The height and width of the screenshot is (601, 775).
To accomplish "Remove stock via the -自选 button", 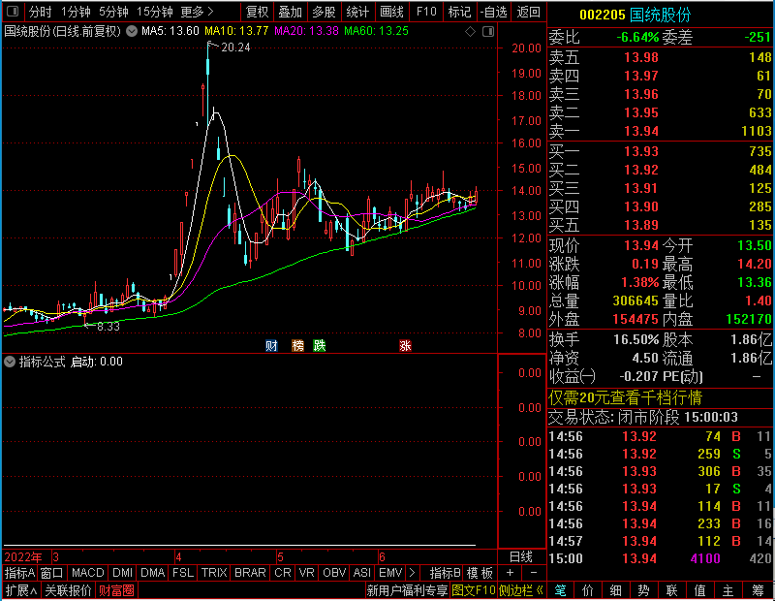I will [x=493, y=12].
